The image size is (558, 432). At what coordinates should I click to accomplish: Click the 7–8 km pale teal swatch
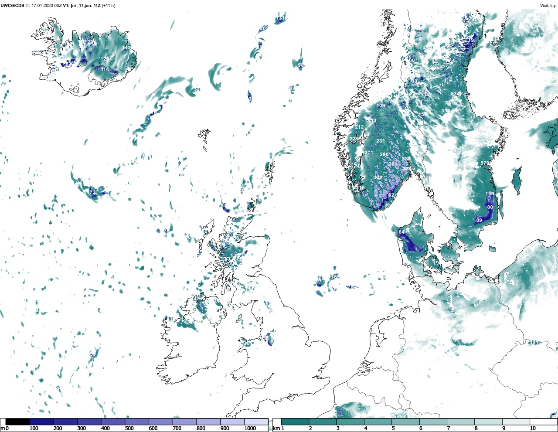pyautogui.click(x=461, y=422)
